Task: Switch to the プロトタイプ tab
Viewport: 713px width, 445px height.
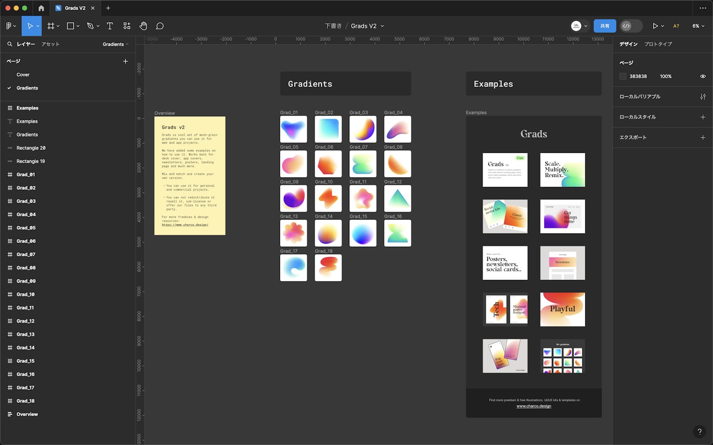Action: point(658,44)
